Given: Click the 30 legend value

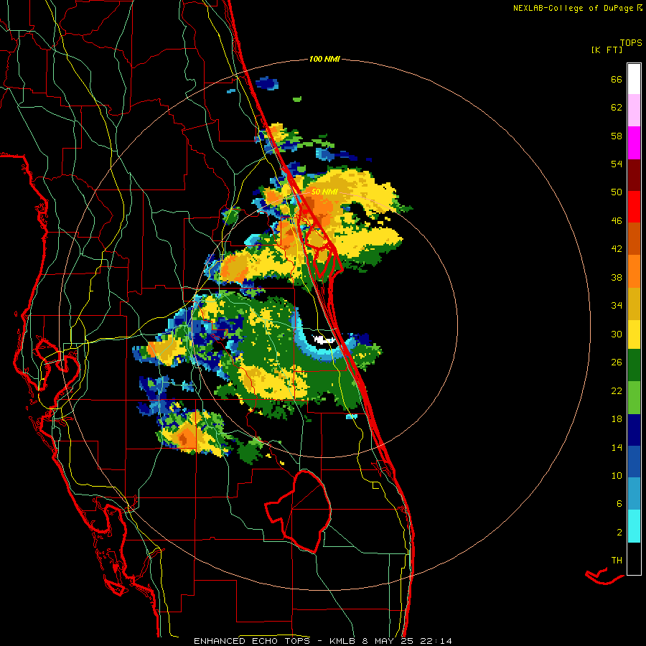Looking at the screenshot, I should (617, 334).
